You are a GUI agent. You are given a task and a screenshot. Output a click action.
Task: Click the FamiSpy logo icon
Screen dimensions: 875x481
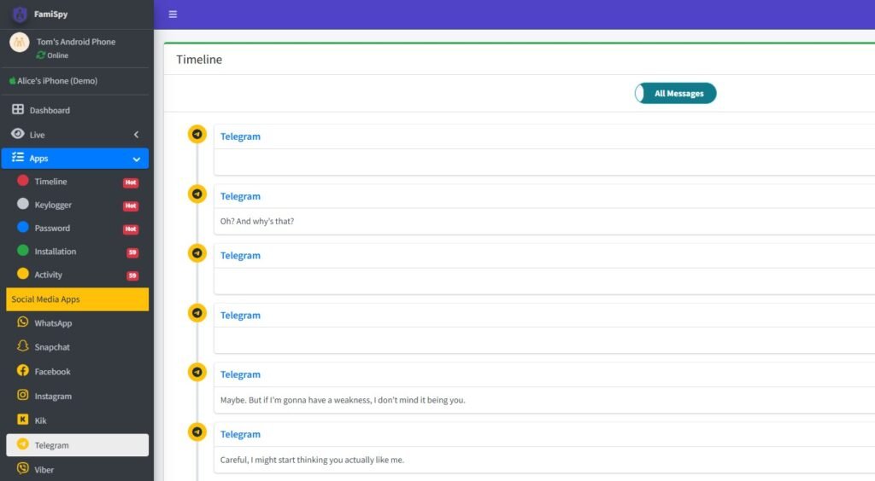point(21,14)
